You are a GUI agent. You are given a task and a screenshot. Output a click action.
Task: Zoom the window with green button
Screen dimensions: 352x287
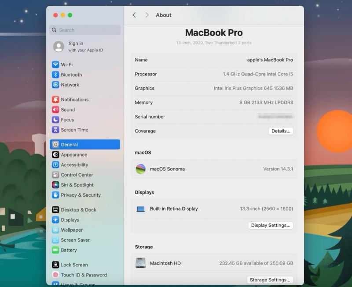coord(70,15)
